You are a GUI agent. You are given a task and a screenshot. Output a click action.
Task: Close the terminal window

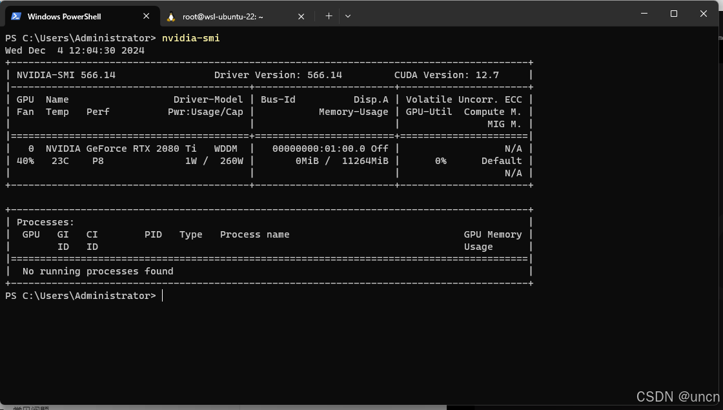tap(703, 14)
